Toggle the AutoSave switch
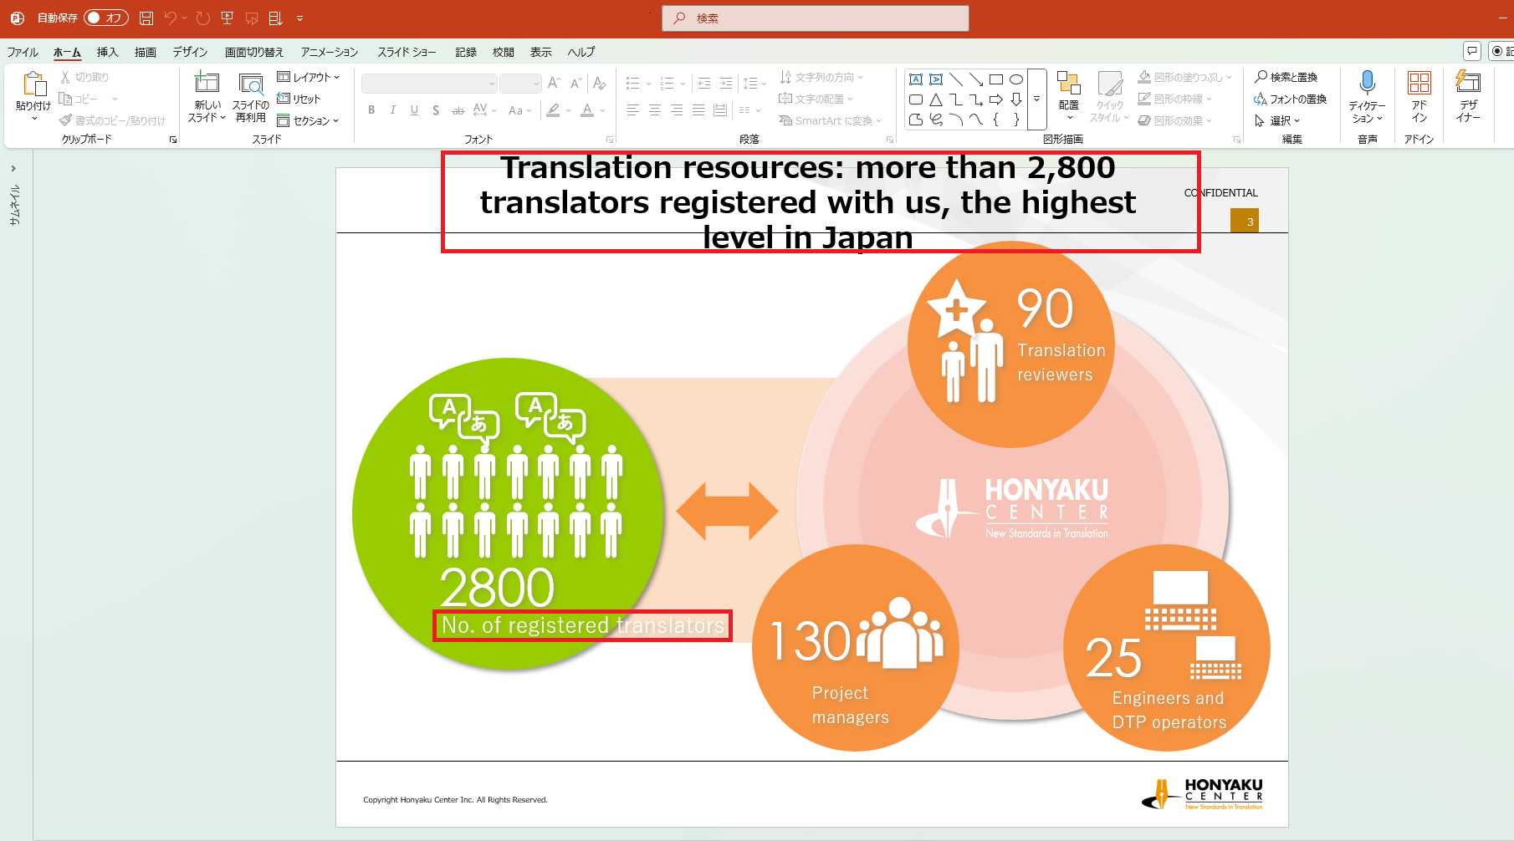 [105, 18]
